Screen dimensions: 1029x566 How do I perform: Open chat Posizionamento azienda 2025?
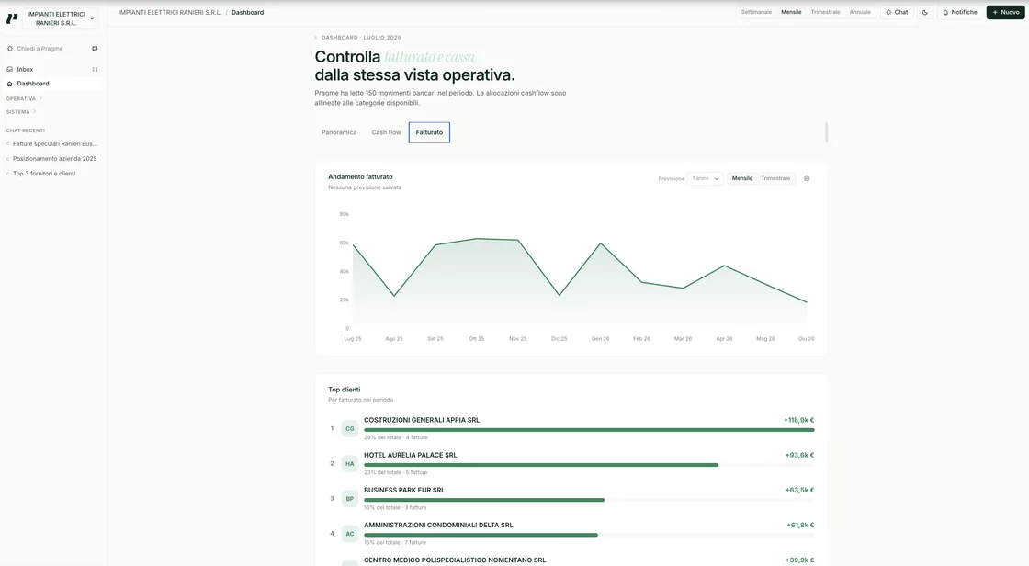[54, 159]
